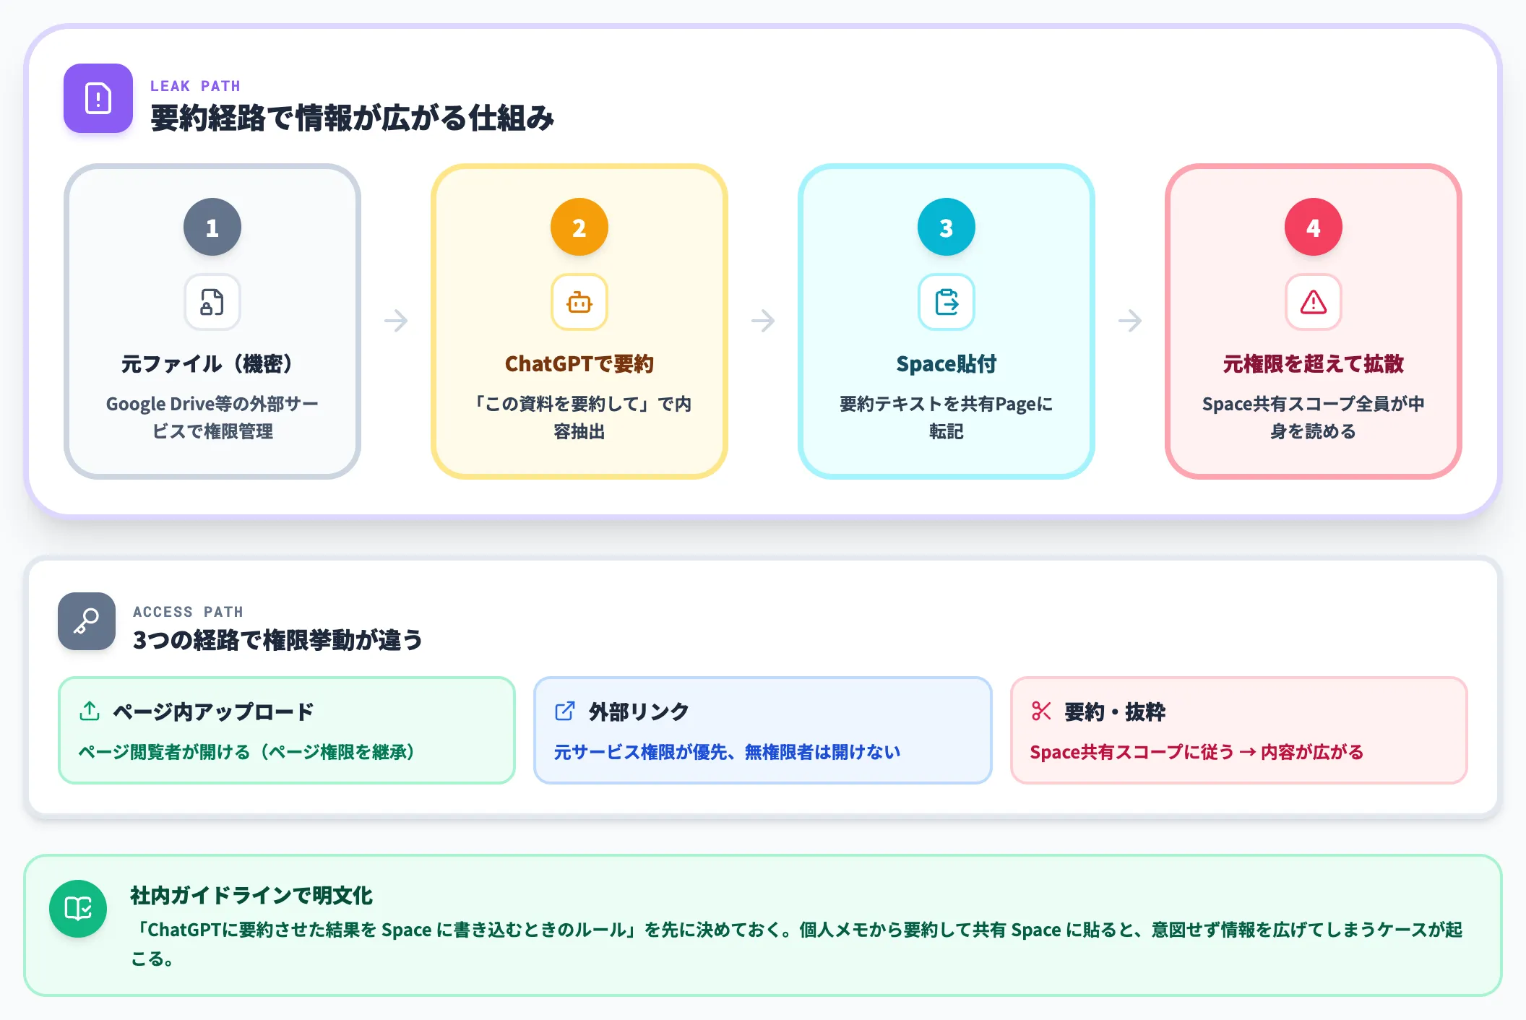Select the ChatGPTで要約 card title
The image size is (1526, 1020).
[x=579, y=363]
